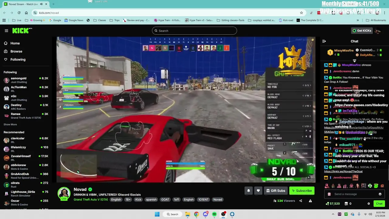
Task: Open the Editing classes+Tools bookmark folder
Action: 231,20
